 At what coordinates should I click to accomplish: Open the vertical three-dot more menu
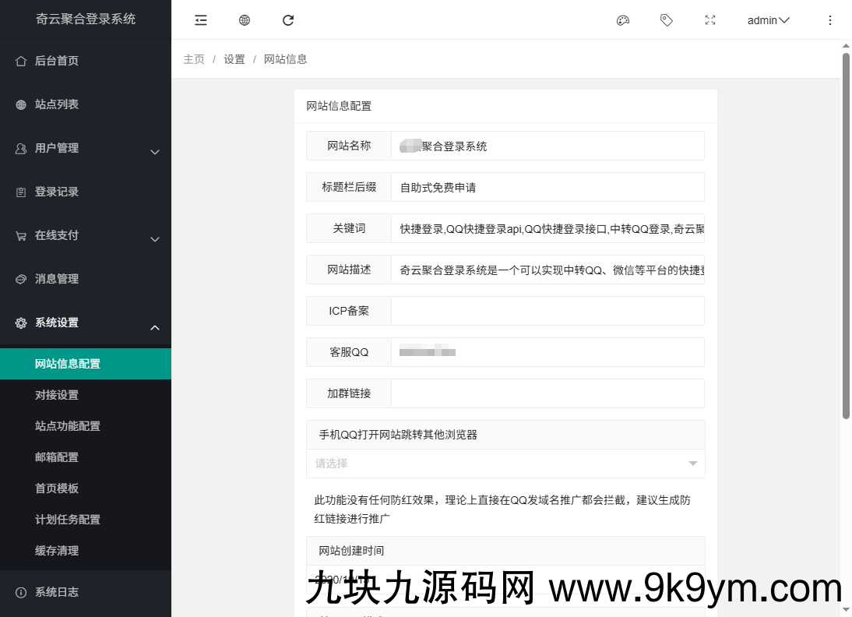(x=829, y=20)
